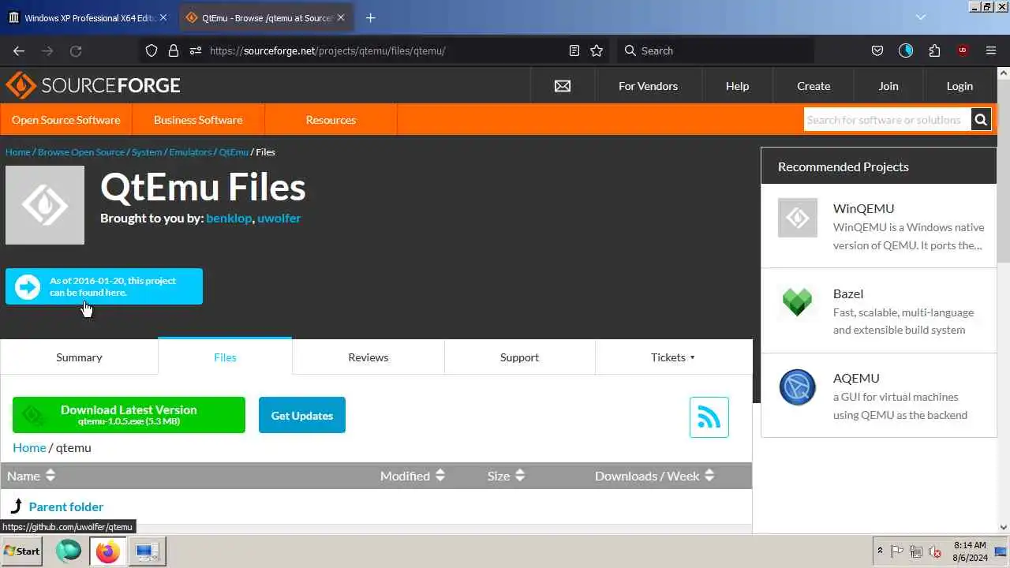Click the project can be found here banner text
Screen dimensions: 1010x568
pos(113,286)
